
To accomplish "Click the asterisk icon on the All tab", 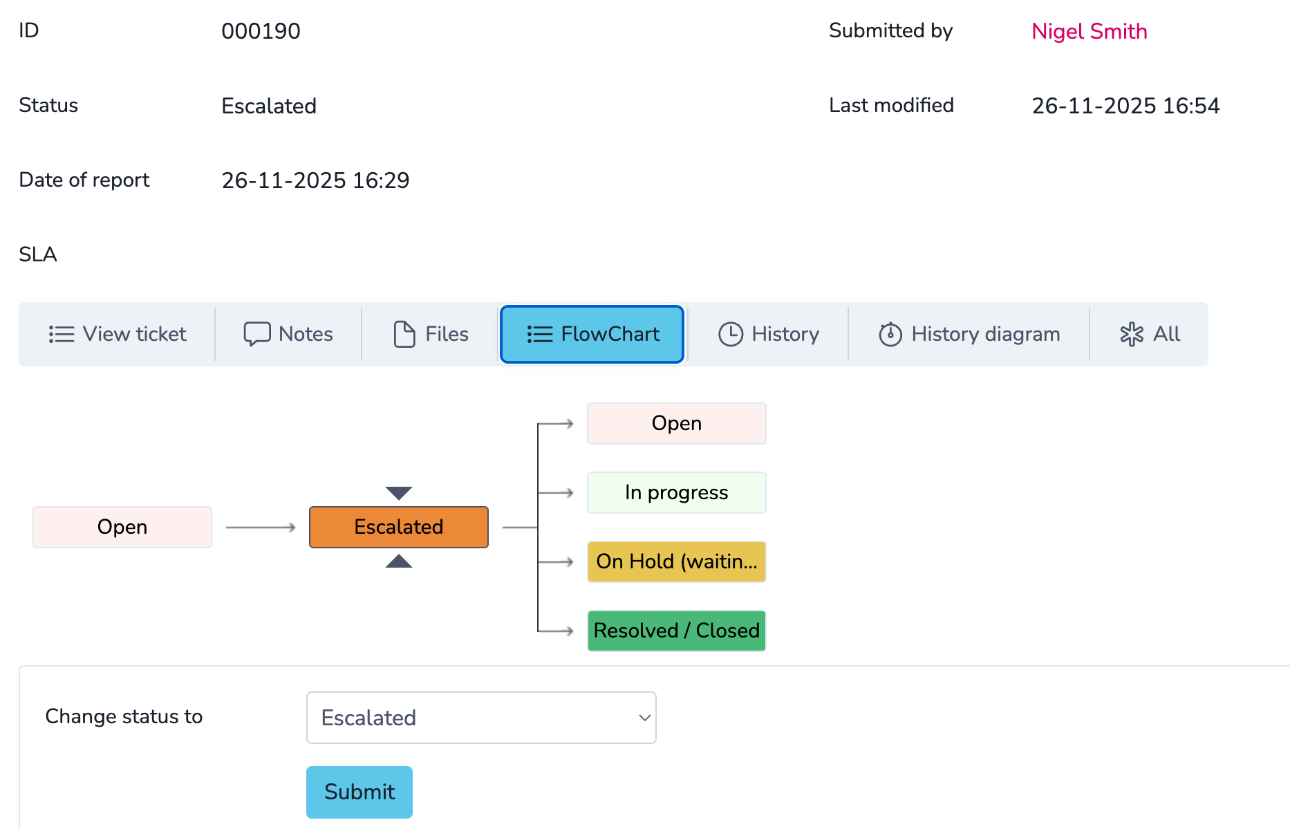I will tap(1132, 334).
